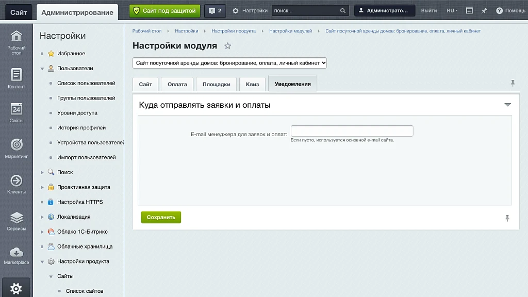
Task: Collapse the Сайты tree subnode
Action: coord(51,276)
